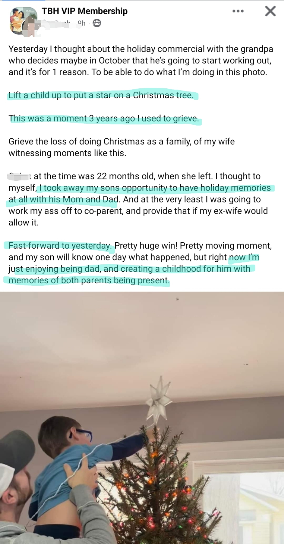The image size is (284, 544).
Task: Click the highlighted 'memories of both parents' line
Action: (89, 280)
